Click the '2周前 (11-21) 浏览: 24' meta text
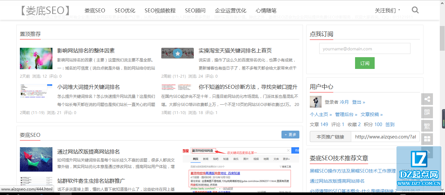The width and height of the screenshot is (445, 195). [182, 76]
